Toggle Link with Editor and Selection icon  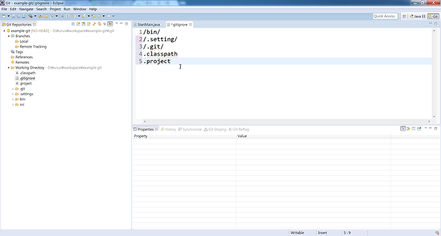99,24
